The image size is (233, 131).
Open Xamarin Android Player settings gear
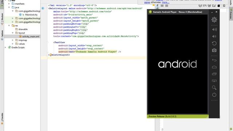pyautogui.click(x=214, y=20)
